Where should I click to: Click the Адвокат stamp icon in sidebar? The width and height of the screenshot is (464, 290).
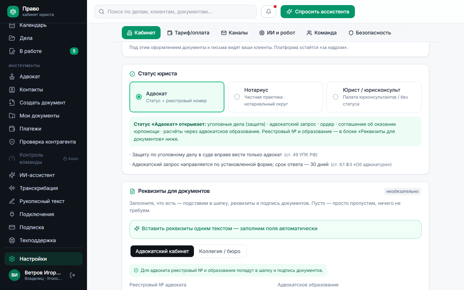[x=12, y=76]
